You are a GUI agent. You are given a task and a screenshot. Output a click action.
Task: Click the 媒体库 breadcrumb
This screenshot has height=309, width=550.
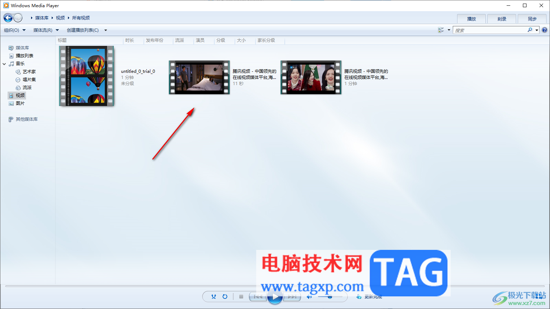click(x=42, y=18)
